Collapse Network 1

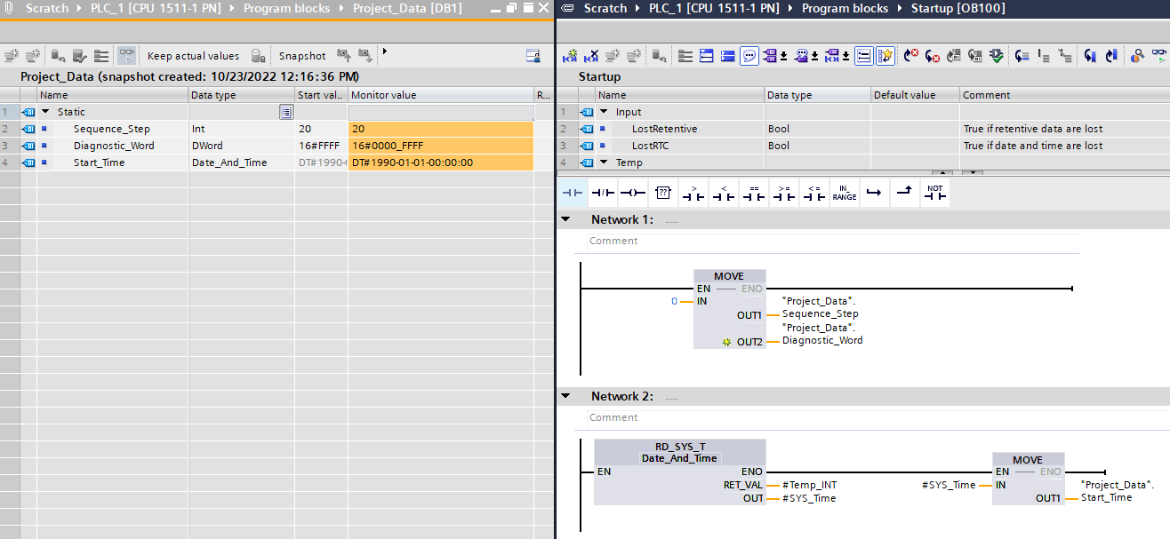[x=565, y=219]
